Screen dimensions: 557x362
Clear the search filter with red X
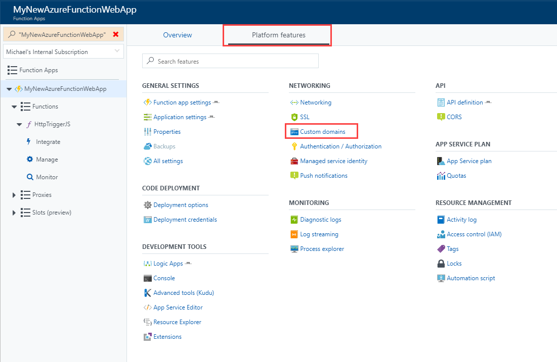(116, 34)
